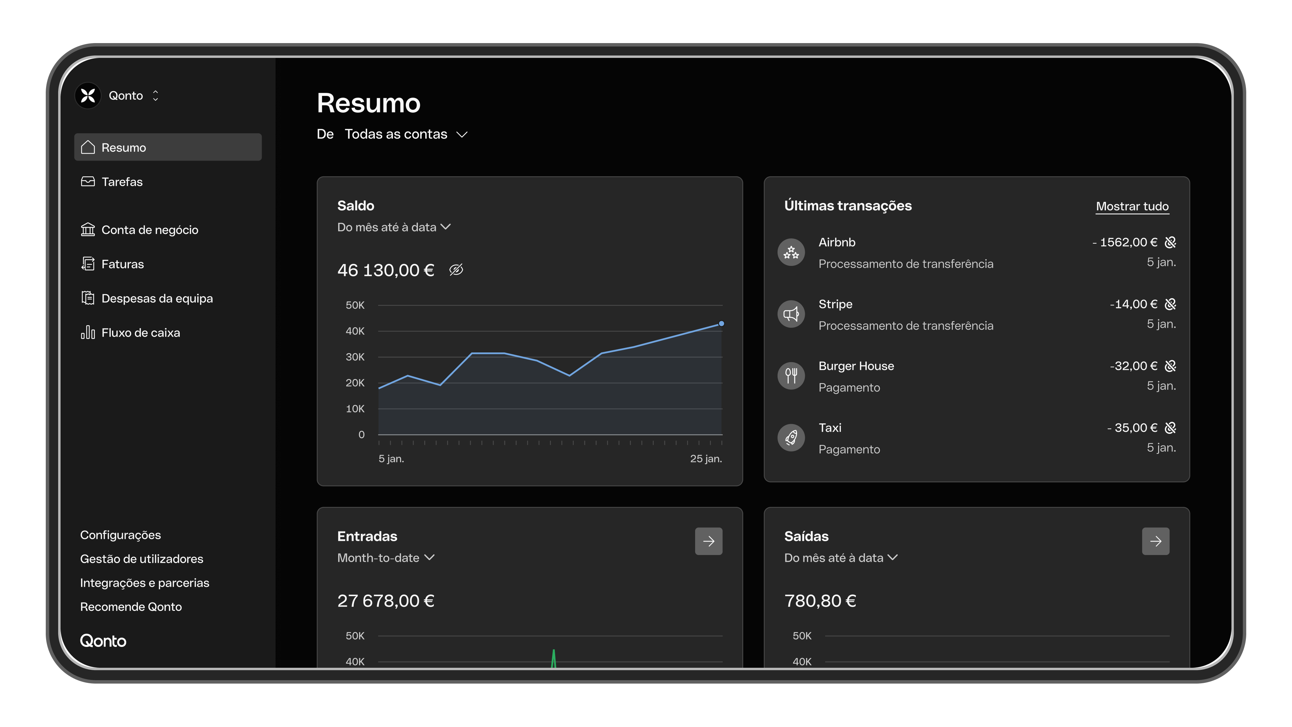This screenshot has width=1292, height=727.
Task: Click the Taxi transaction rocket icon
Action: pyautogui.click(x=791, y=438)
